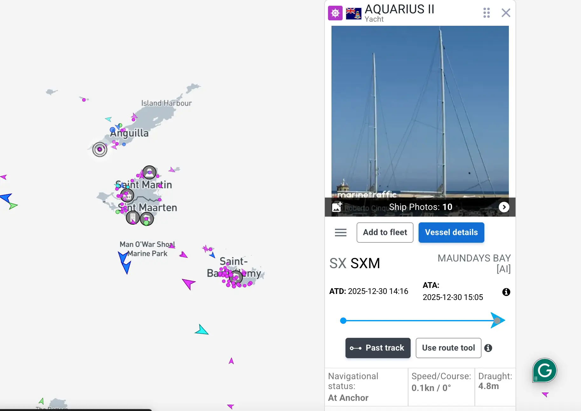
Task: Click the selected vessel target ring near Anguilla
Action: (x=100, y=149)
